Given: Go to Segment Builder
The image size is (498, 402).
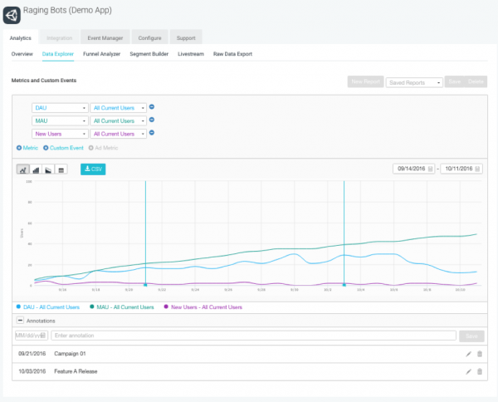Looking at the screenshot, I should point(149,54).
